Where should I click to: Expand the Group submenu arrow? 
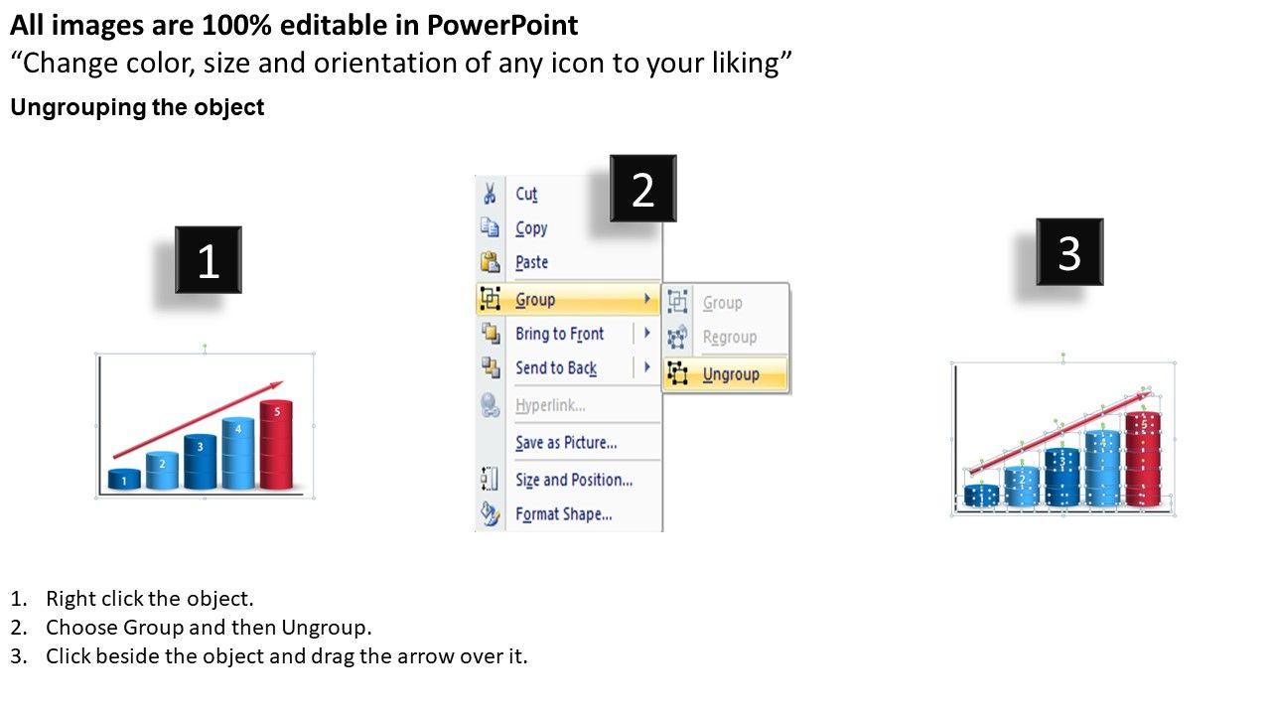point(647,299)
